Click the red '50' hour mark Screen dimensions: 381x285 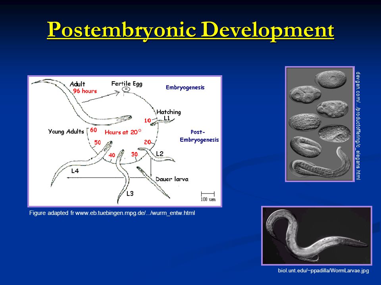[x=98, y=142]
